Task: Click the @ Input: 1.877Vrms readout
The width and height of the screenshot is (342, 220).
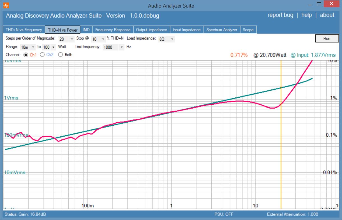Action: [313, 55]
